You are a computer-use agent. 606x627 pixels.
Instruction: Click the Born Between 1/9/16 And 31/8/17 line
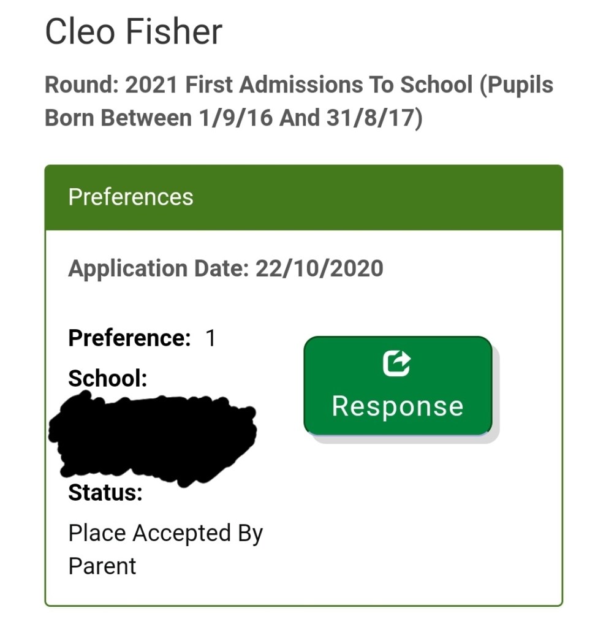(x=233, y=117)
